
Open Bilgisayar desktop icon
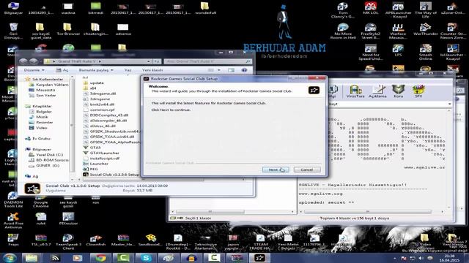click(13, 8)
